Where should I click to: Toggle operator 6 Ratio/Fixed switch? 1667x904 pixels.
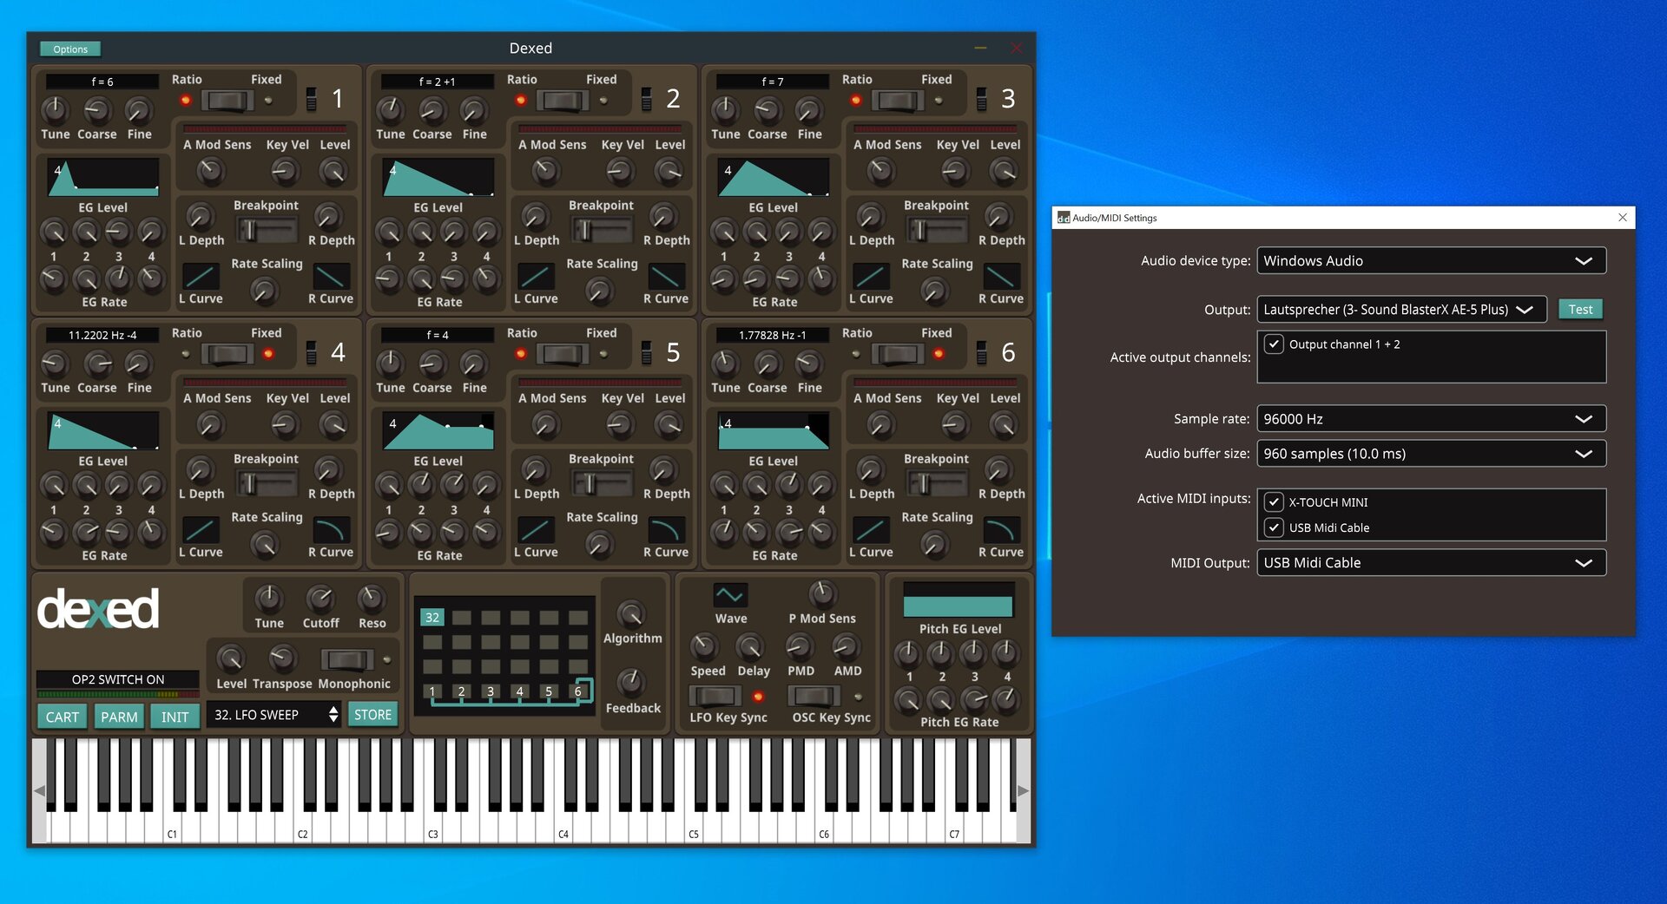tap(898, 354)
